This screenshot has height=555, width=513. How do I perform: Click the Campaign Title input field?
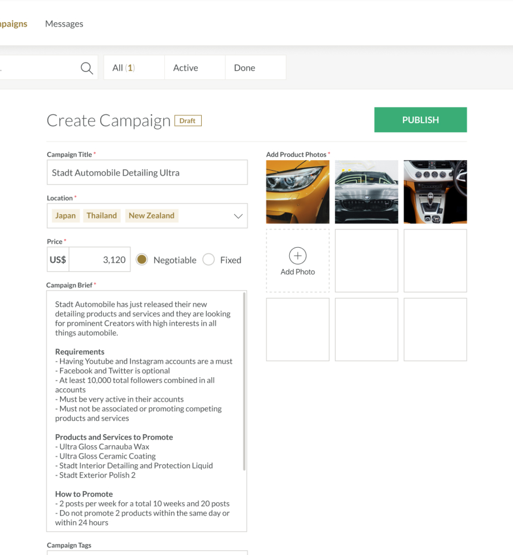tap(147, 173)
